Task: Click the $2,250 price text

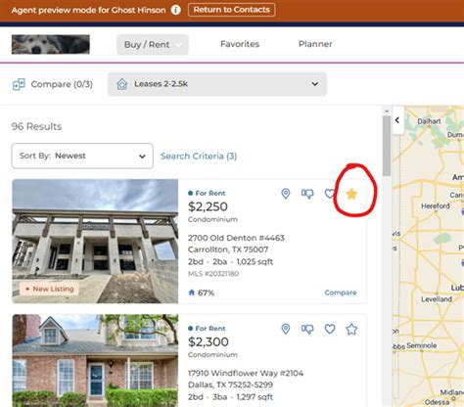Action: point(208,206)
